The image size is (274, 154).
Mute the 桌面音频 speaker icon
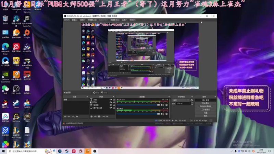tap(162, 114)
